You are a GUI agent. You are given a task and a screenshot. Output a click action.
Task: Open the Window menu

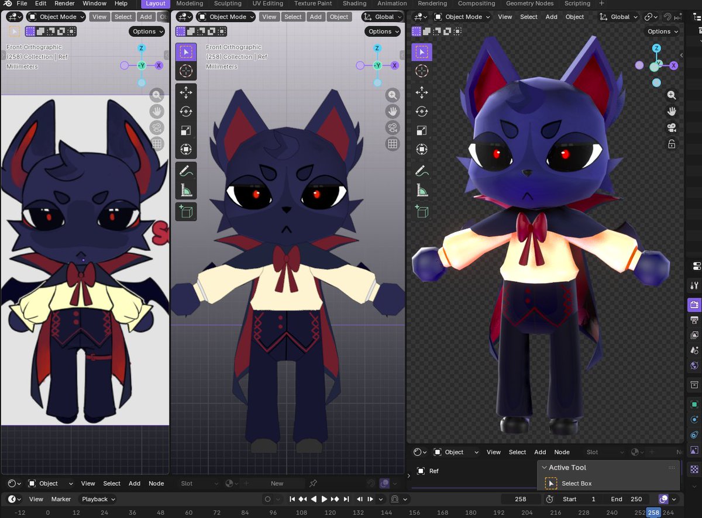(x=94, y=4)
